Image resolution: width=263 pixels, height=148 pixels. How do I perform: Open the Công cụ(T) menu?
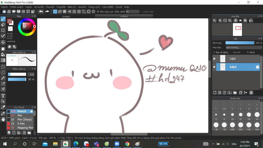(x=94, y=7)
